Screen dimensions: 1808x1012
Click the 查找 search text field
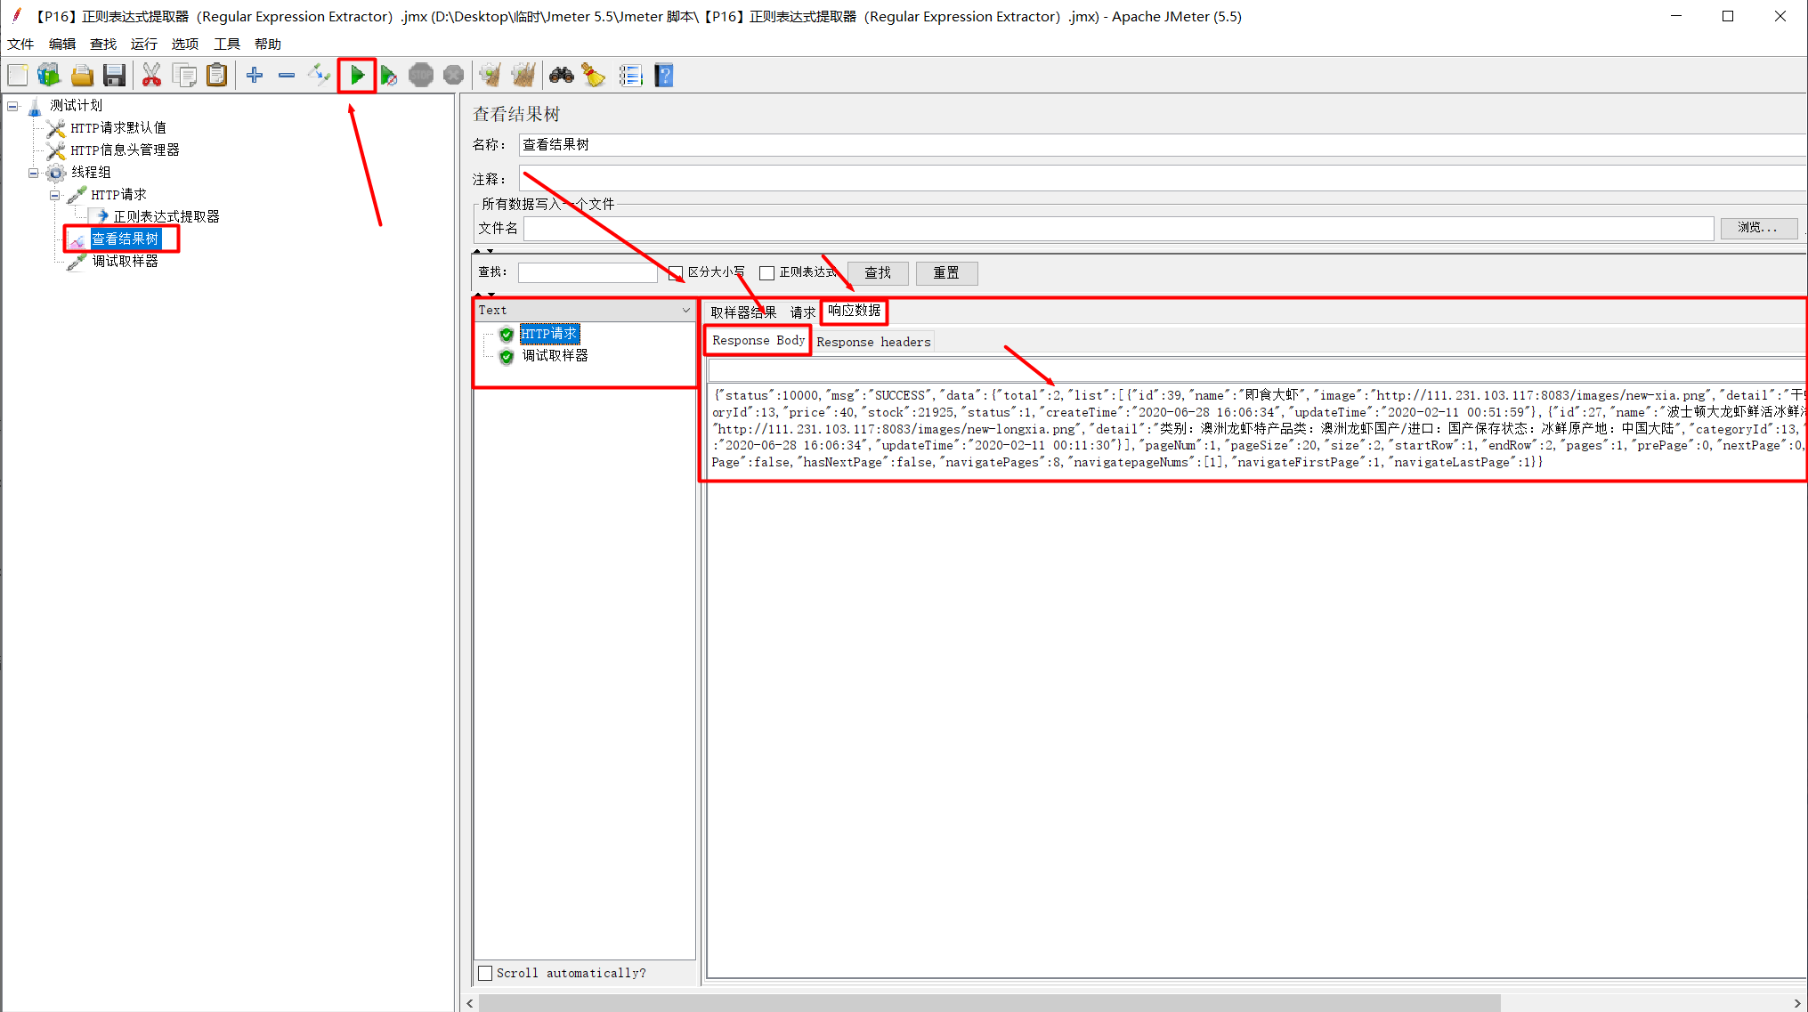[x=588, y=273]
